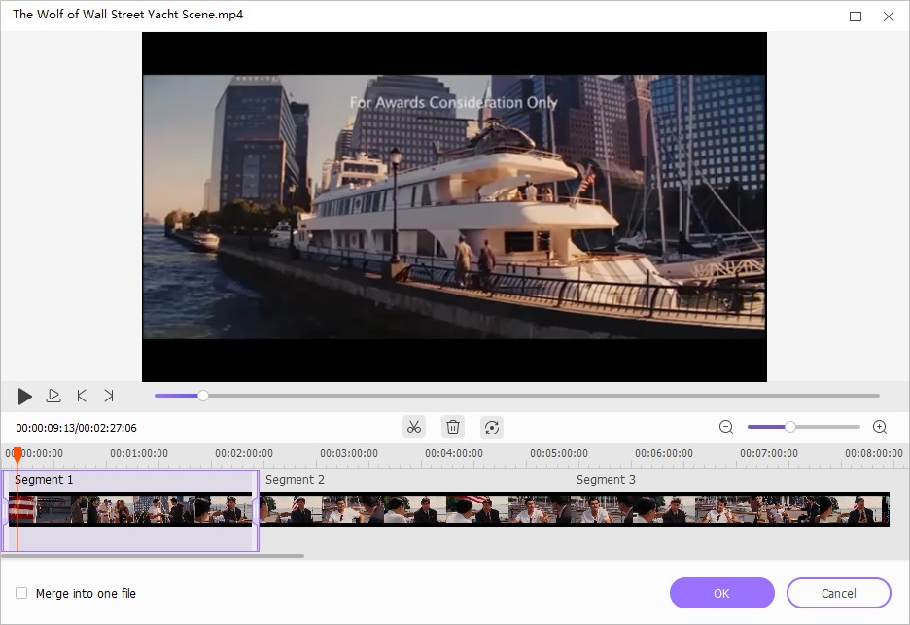This screenshot has height=625, width=910.
Task: Click OK to confirm the cuts
Action: point(721,593)
